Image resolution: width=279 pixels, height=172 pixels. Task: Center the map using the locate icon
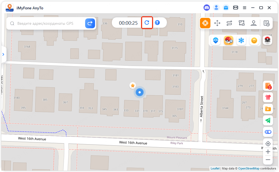pyautogui.click(x=268, y=144)
